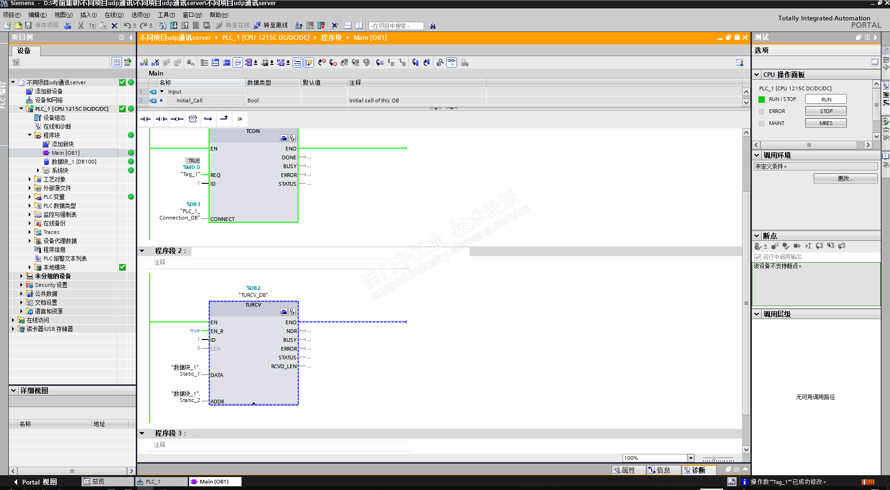Viewport: 890px width, 490px height.
Task: Open the 编辑(E) menu
Action: point(37,15)
